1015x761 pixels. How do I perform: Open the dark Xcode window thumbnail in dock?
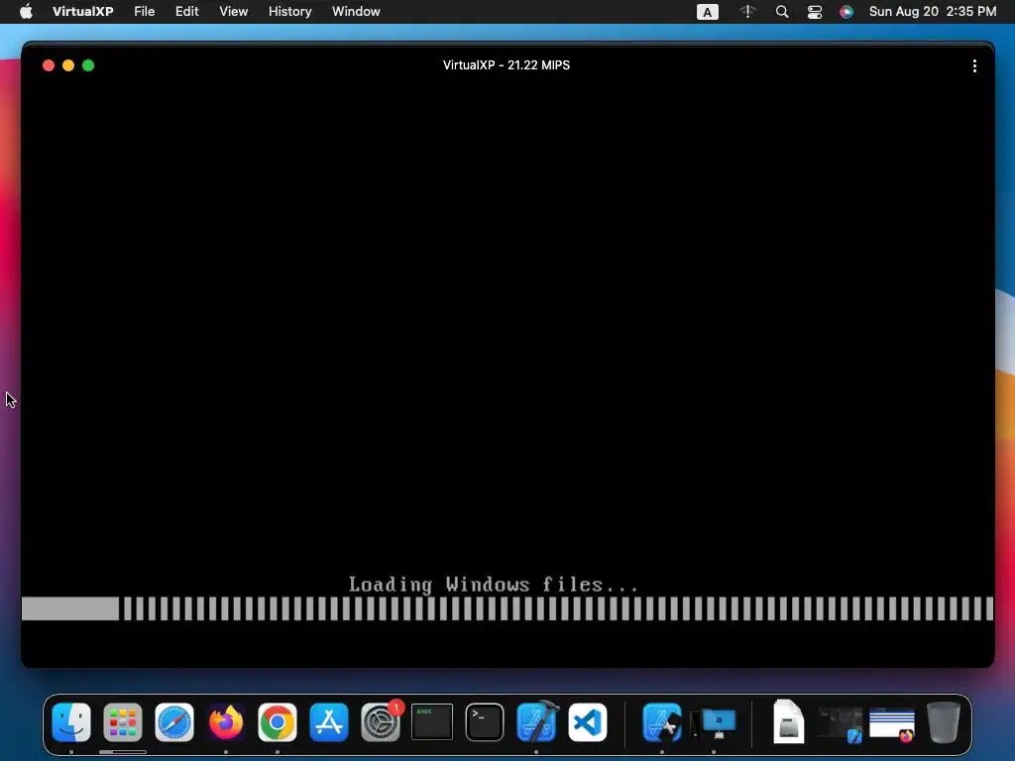point(841,724)
